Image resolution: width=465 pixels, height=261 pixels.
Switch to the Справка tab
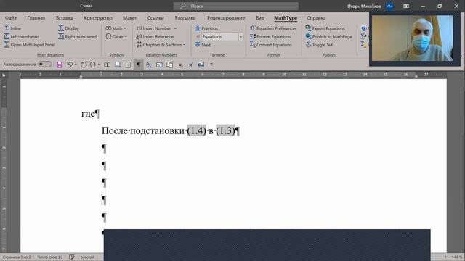(x=316, y=18)
